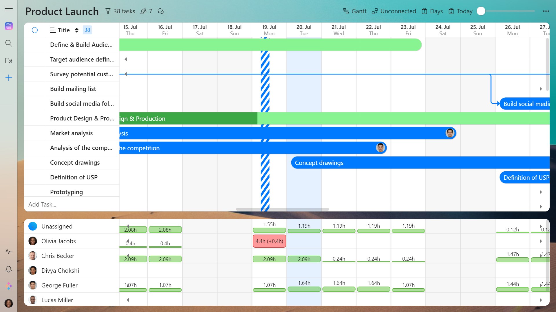The image size is (556, 312).
Task: Click the right arrow on the Build mailing list row
Action: point(541,89)
